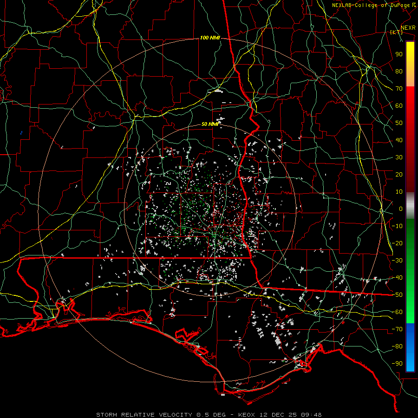Click the 0 value on the velocity scale
This screenshot has height=418, width=418.
click(401, 209)
